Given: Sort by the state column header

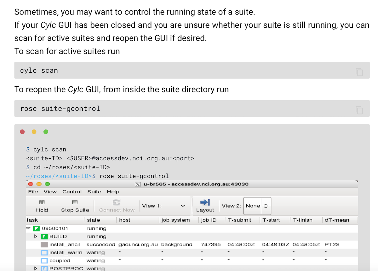Looking at the screenshot, I should click(x=94, y=220).
